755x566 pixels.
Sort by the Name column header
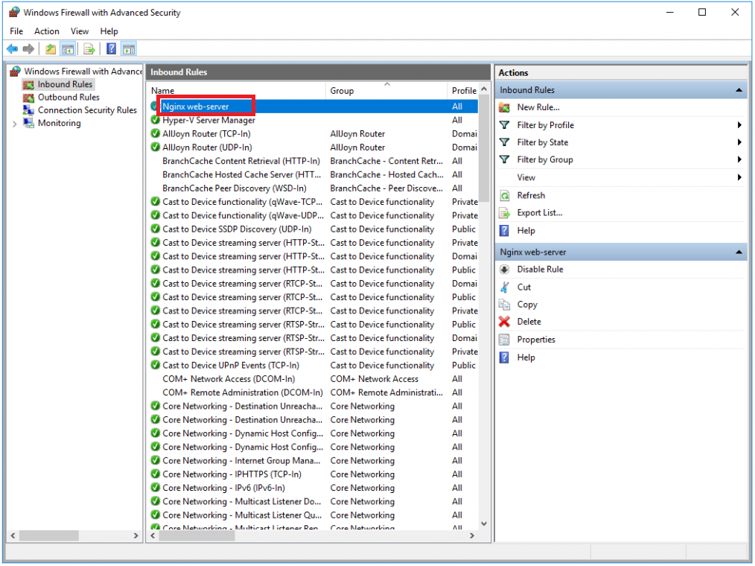[x=237, y=91]
